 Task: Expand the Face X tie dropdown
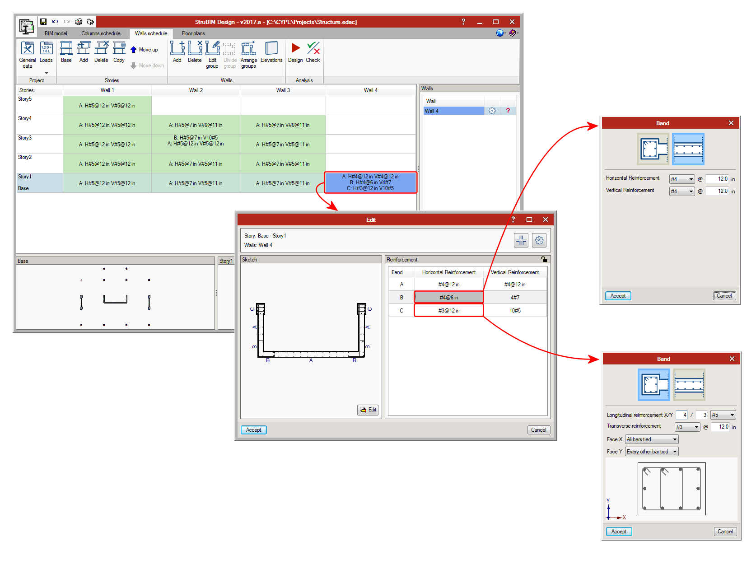point(652,439)
